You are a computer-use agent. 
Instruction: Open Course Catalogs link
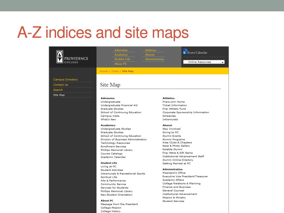(x=111, y=154)
